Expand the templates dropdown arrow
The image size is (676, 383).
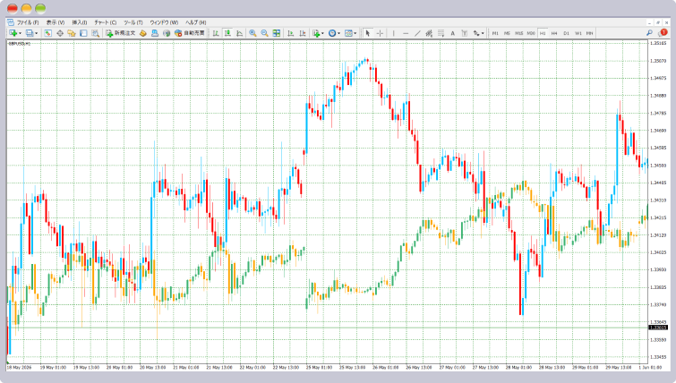(355, 33)
